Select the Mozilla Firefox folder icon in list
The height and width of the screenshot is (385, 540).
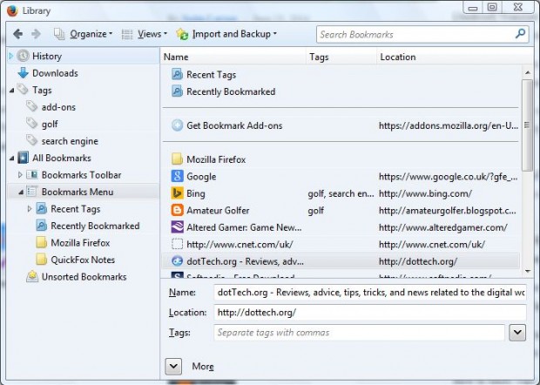(177, 159)
